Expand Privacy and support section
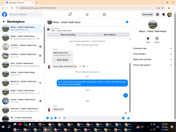 point(152,65)
